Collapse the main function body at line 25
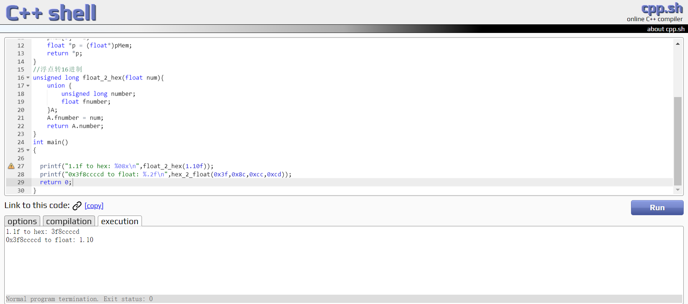The height and width of the screenshot is (304, 688). click(x=28, y=150)
